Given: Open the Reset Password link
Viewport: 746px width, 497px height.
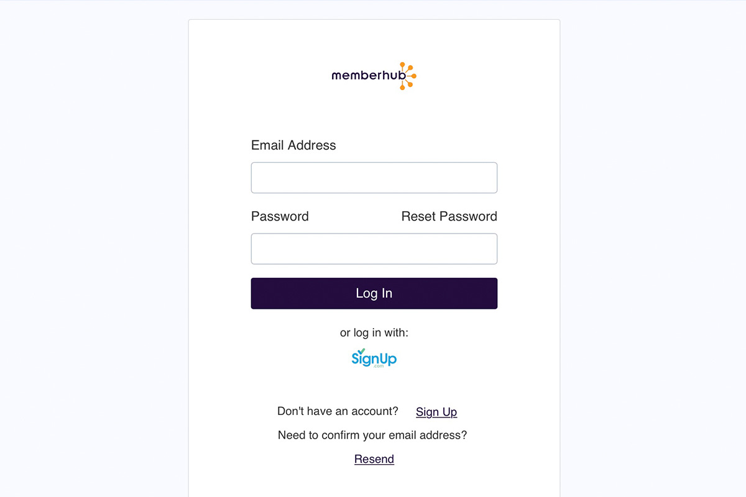Looking at the screenshot, I should [x=449, y=216].
